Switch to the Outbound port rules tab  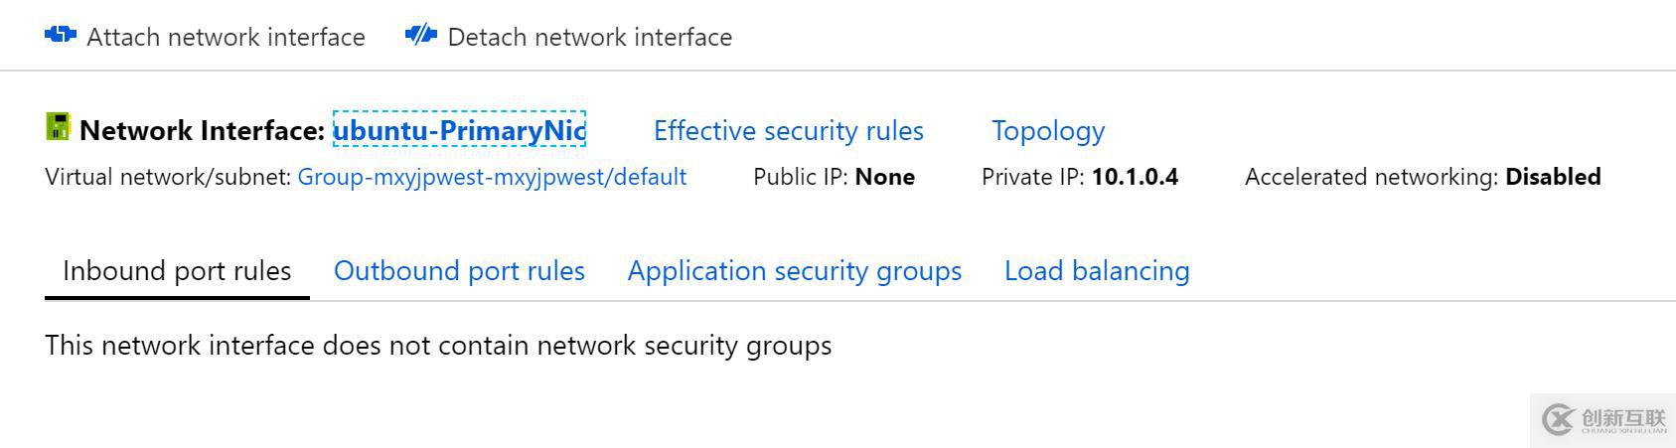(459, 271)
